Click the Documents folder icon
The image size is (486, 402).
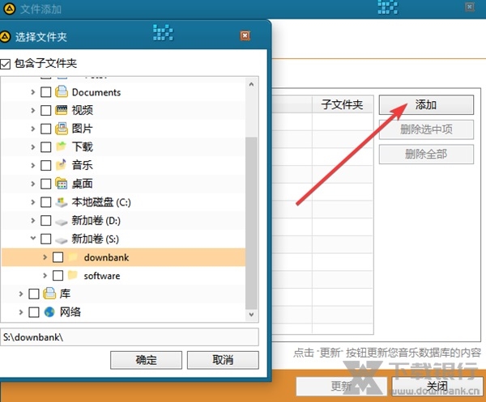[x=62, y=91]
